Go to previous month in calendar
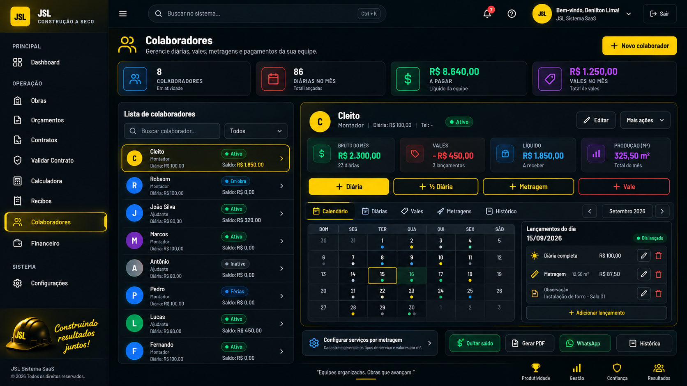The width and height of the screenshot is (687, 386). (x=590, y=211)
